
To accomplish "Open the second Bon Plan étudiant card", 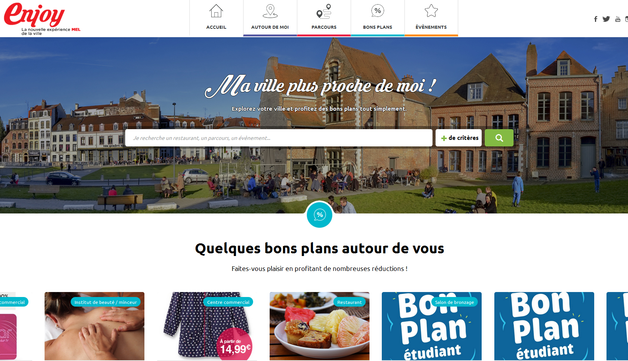I will click(544, 326).
